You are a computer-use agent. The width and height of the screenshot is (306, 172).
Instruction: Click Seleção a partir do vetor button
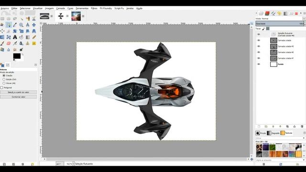tap(18, 92)
